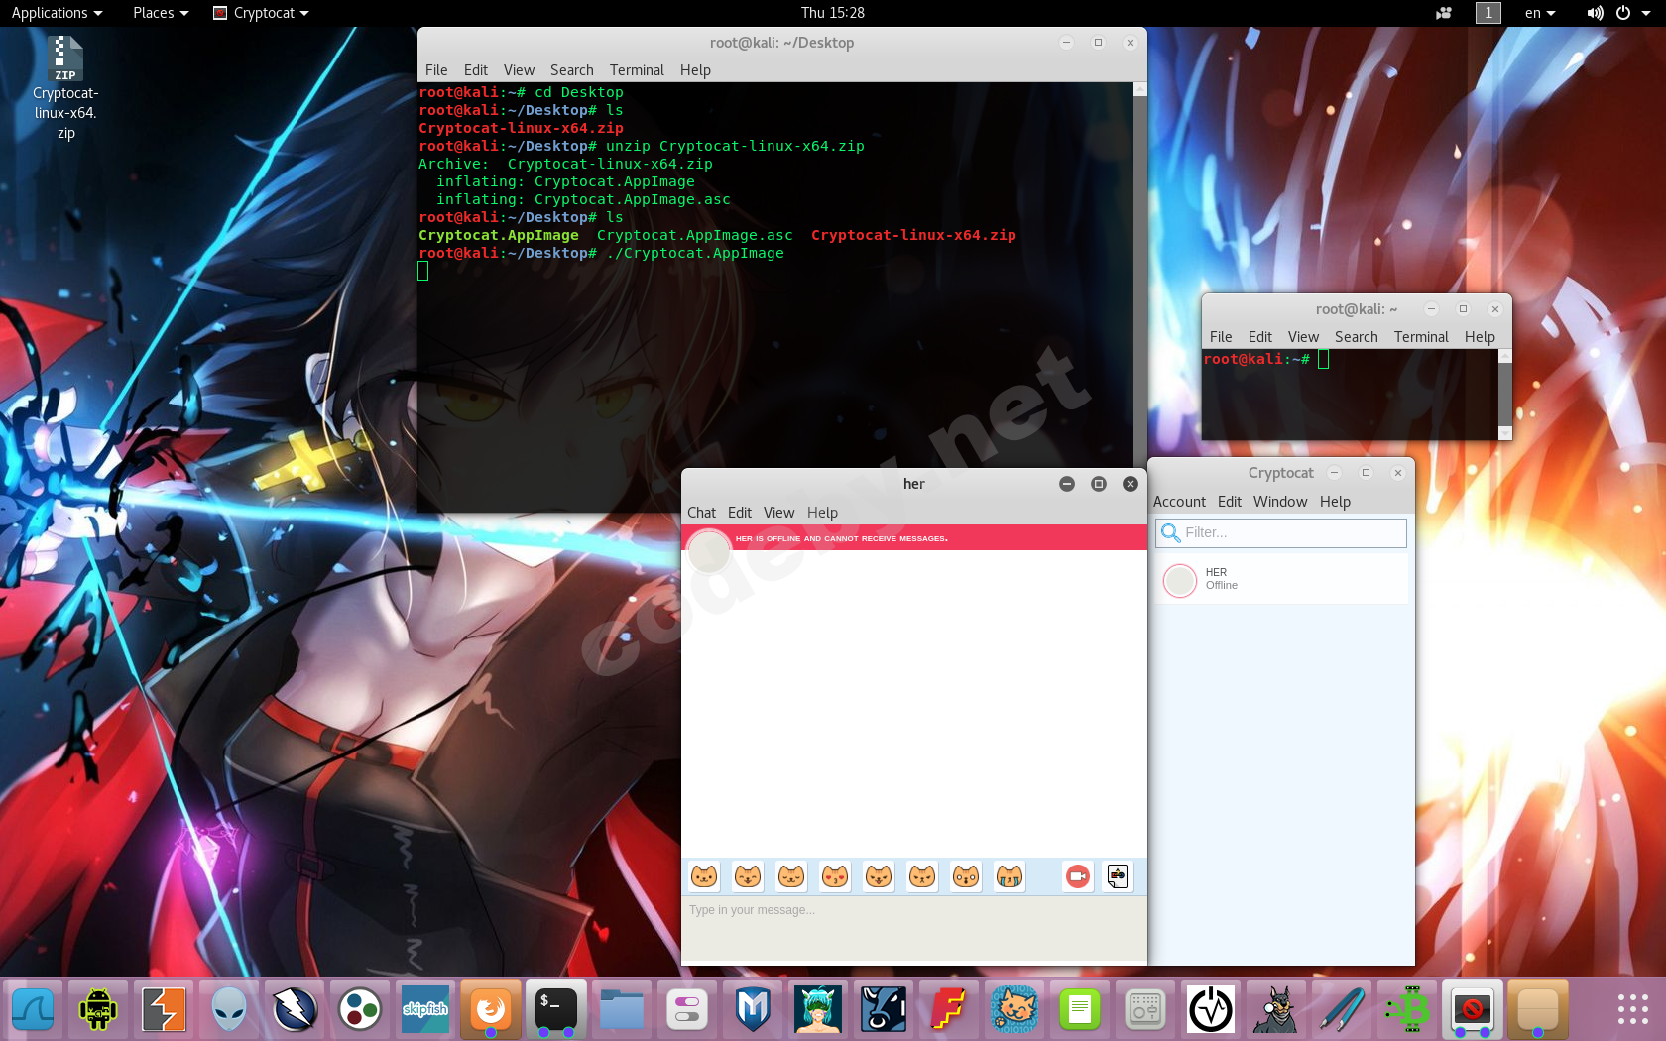This screenshot has width=1666, height=1041.
Task: Click workspace indicator 1 in top bar
Action: 1487,13
